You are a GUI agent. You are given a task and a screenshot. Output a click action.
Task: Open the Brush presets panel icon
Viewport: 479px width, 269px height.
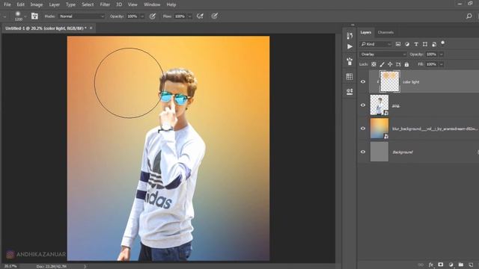(x=350, y=61)
